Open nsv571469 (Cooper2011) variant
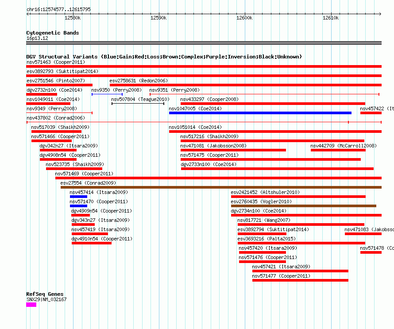The width and height of the screenshot is (394, 329). click(84, 174)
